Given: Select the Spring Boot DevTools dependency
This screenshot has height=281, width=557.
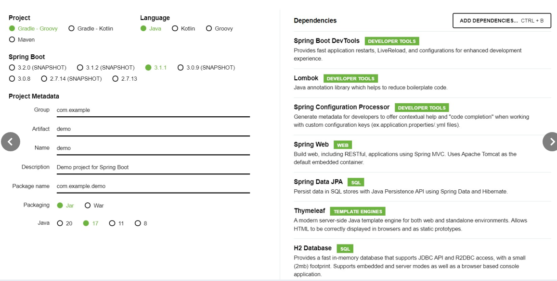Looking at the screenshot, I should tap(326, 41).
